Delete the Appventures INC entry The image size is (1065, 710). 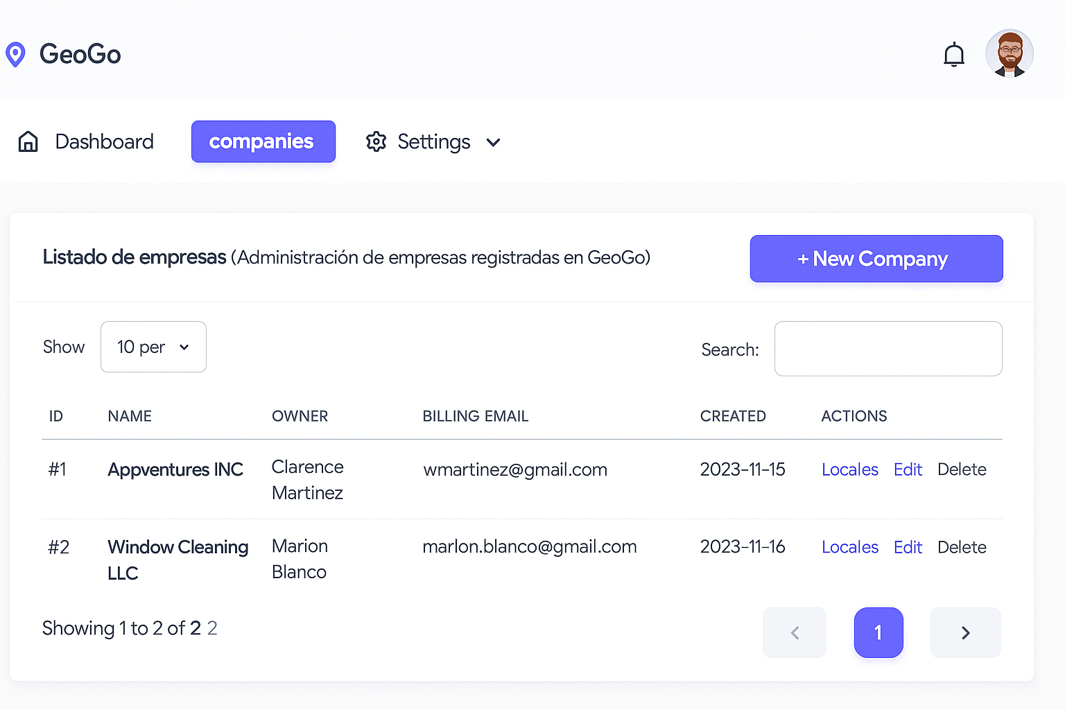point(962,469)
